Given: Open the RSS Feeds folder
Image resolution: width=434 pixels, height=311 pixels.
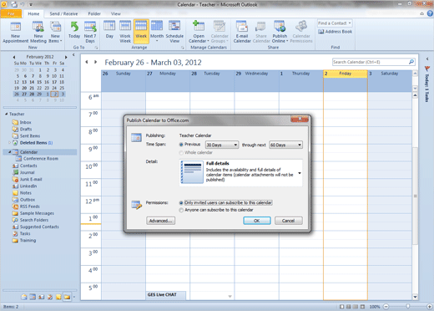Looking at the screenshot, I should 29,206.
